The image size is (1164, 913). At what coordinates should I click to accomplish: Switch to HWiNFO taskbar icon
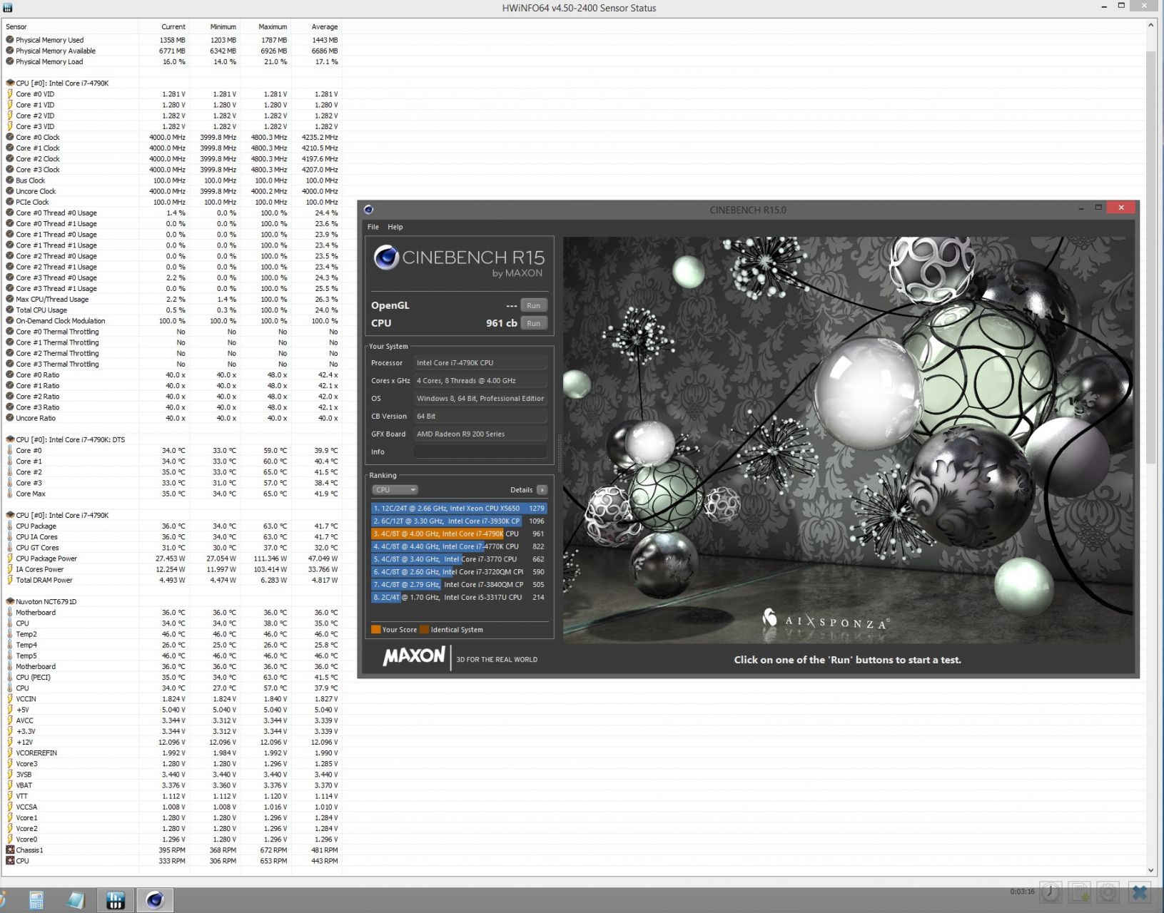(x=116, y=900)
